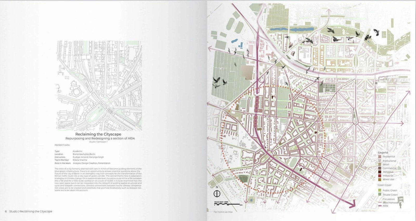The height and width of the screenshot is (221, 416).
Task: Select the Commercial legend color swatch
Action: (380, 168)
